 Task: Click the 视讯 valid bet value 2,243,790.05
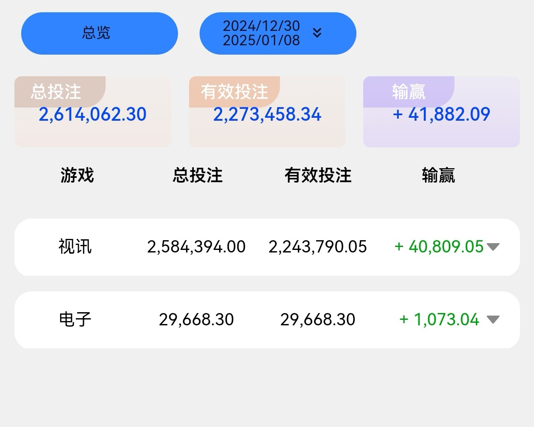point(317,247)
